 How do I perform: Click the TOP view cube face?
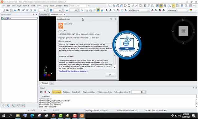click(x=183, y=31)
